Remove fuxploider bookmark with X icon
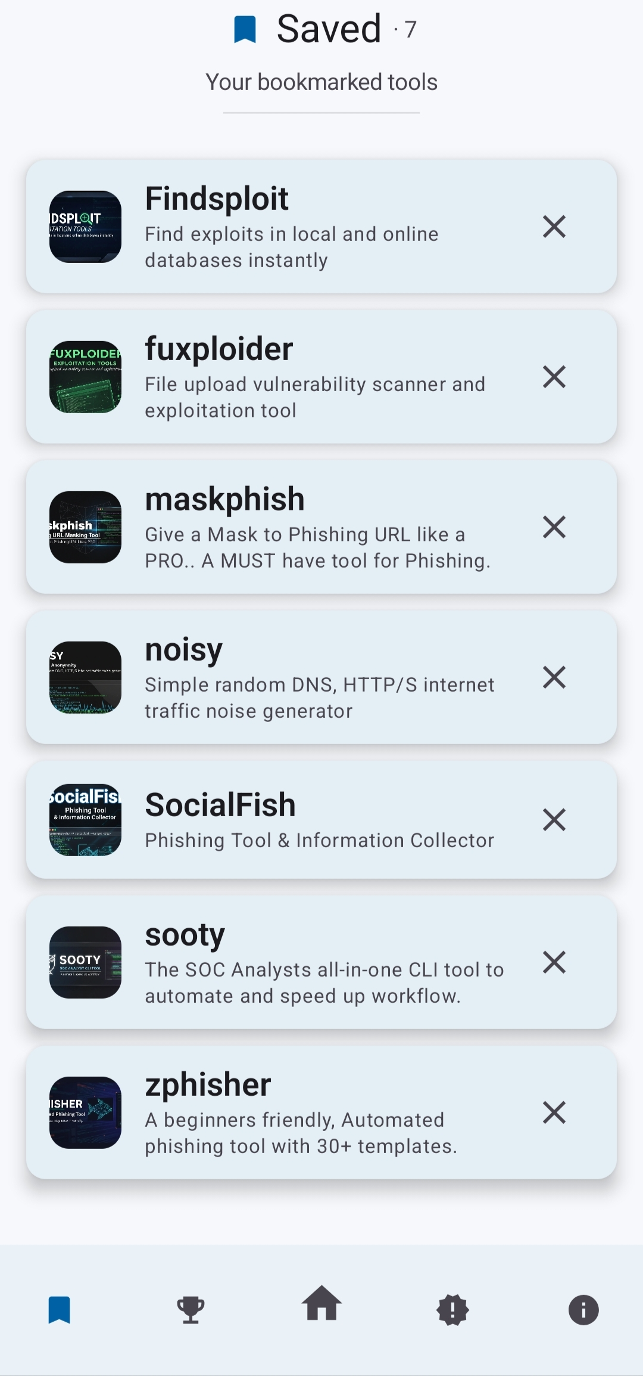The height and width of the screenshot is (1376, 643). 554,377
